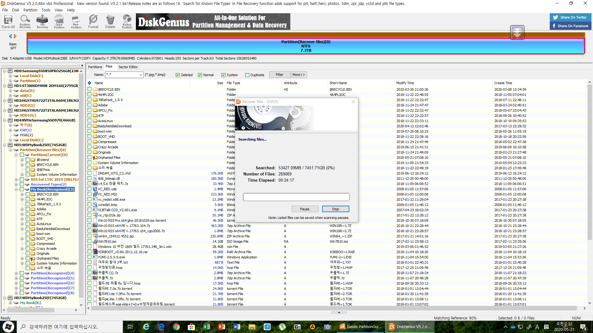Check the Recovered Types(2) tree checkbox
This screenshot has width=593, height=333.
pos(22,184)
